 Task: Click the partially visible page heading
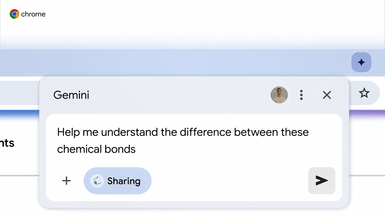point(7,143)
